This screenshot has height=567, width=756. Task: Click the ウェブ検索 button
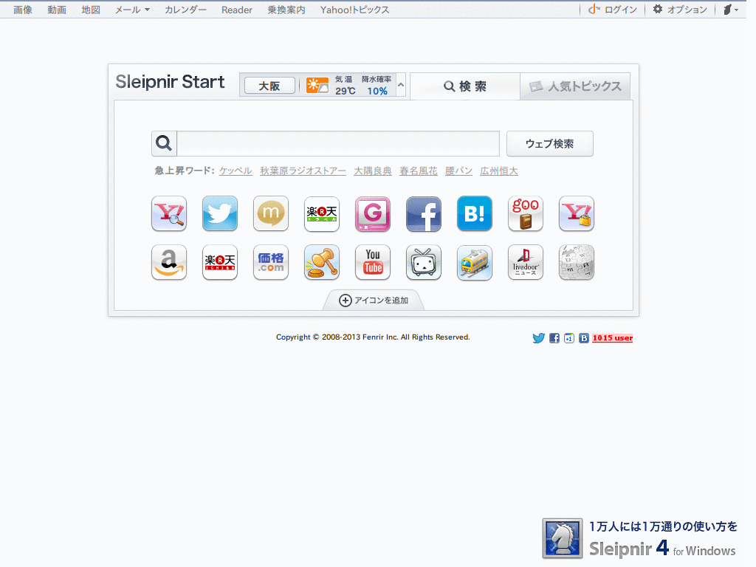[x=549, y=144]
